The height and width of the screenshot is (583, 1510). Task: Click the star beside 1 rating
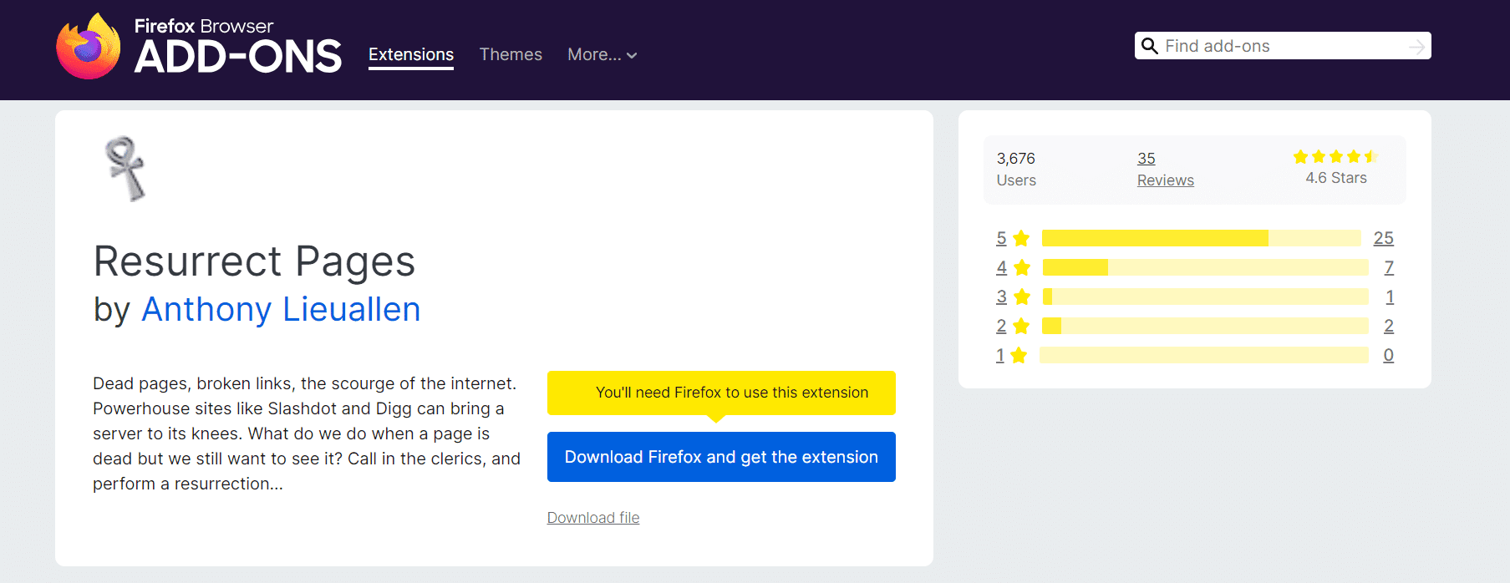pos(1019,356)
